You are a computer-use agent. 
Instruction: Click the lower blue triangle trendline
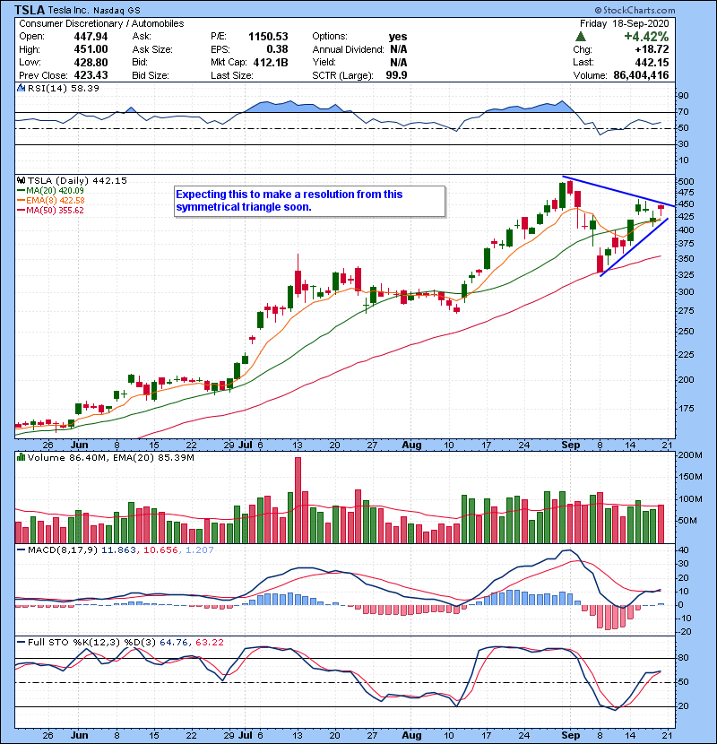coord(634,247)
